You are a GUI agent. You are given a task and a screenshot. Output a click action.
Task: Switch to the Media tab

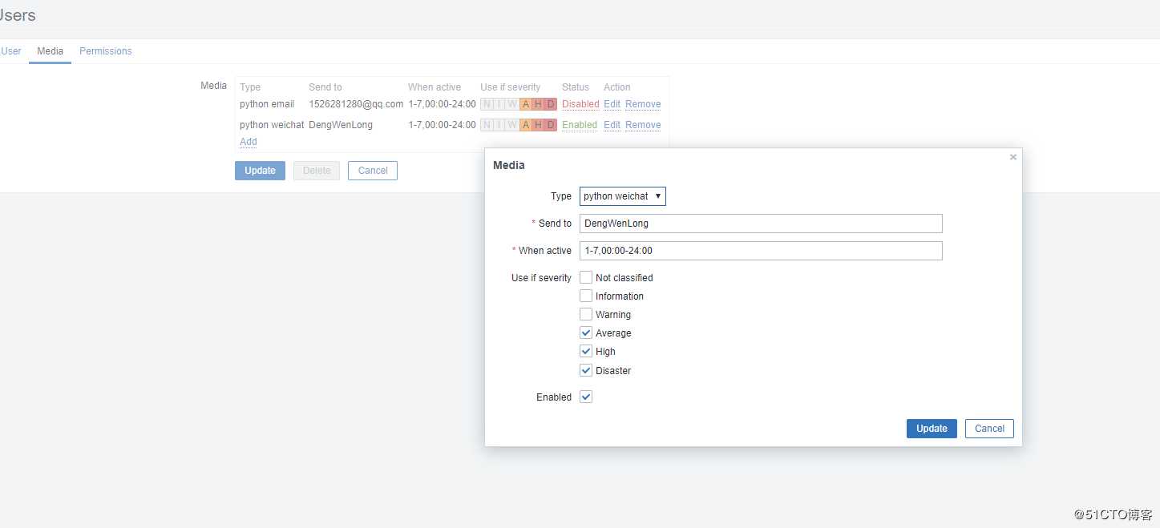(50, 51)
